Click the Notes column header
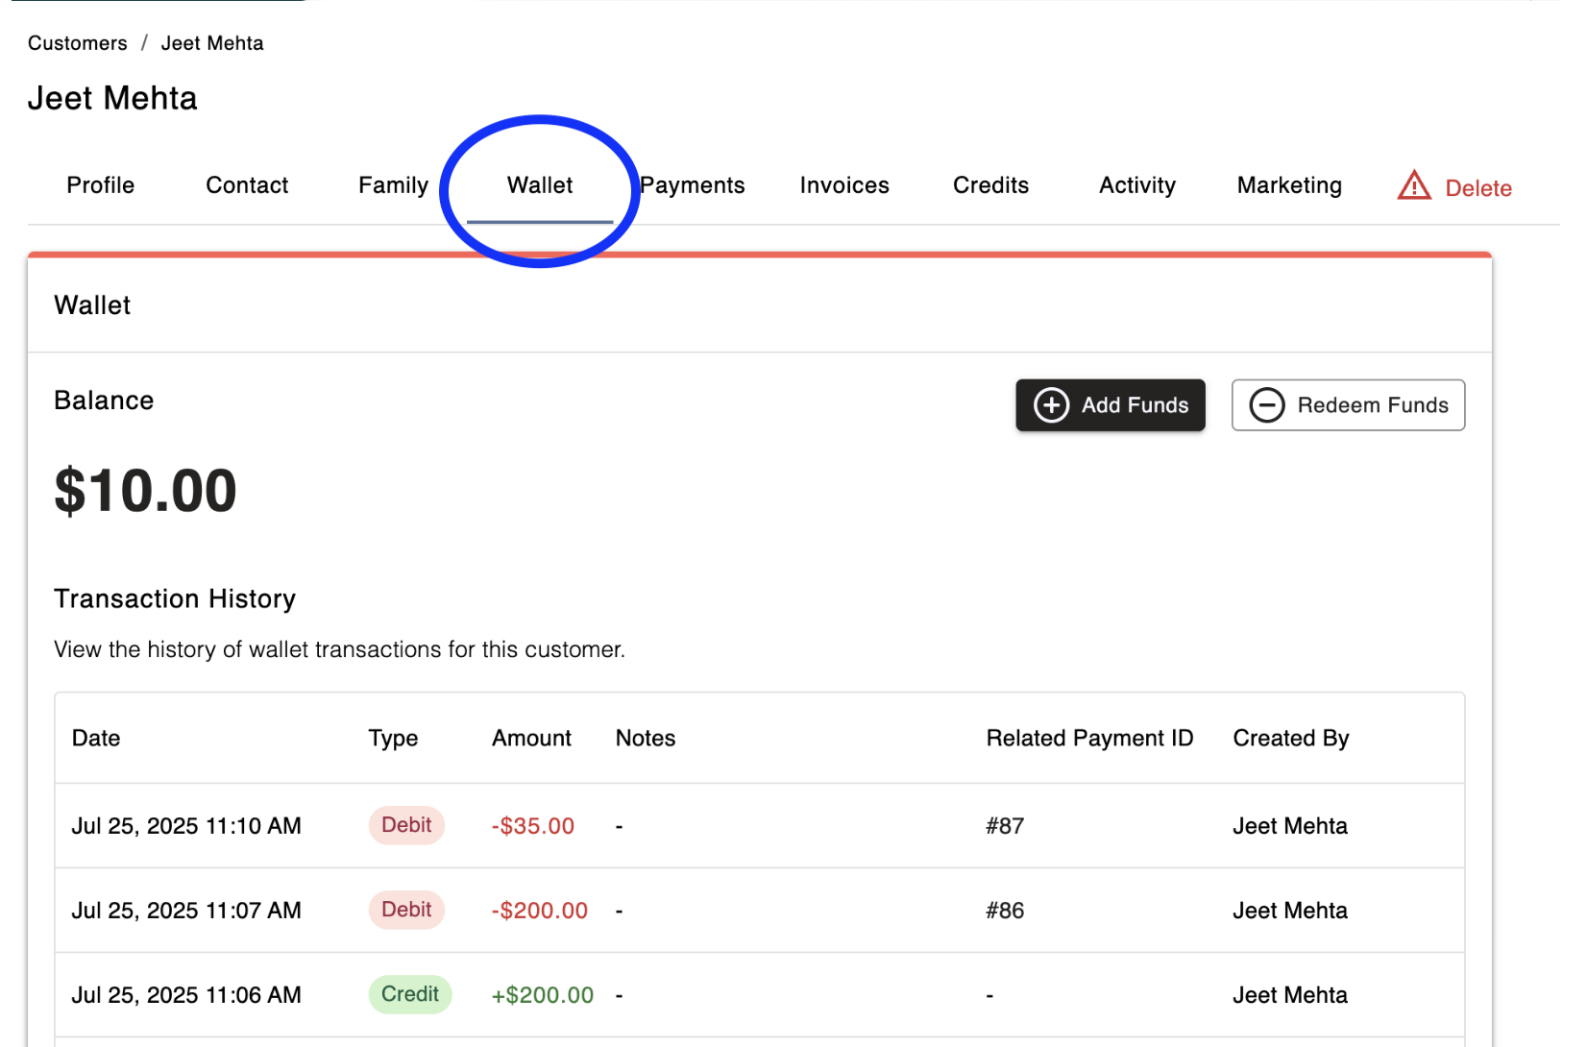1587x1047 pixels. click(646, 738)
